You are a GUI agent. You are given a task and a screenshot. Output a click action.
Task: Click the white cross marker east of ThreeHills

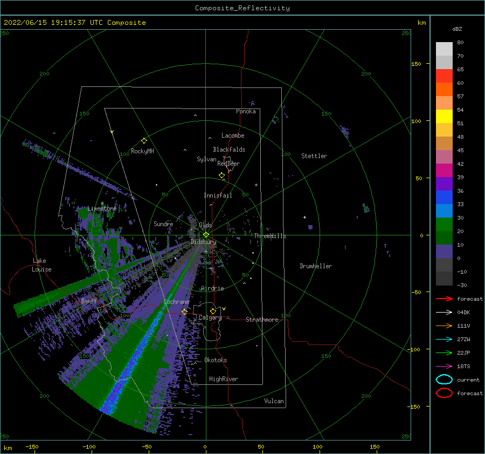click(x=304, y=217)
